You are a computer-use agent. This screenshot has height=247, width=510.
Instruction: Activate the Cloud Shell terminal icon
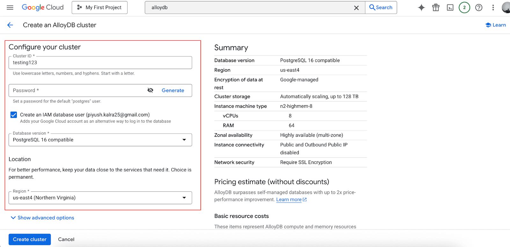pyautogui.click(x=450, y=8)
